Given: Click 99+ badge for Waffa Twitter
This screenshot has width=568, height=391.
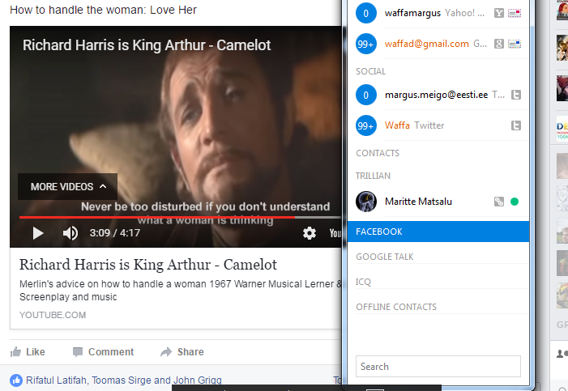Looking at the screenshot, I should (366, 125).
